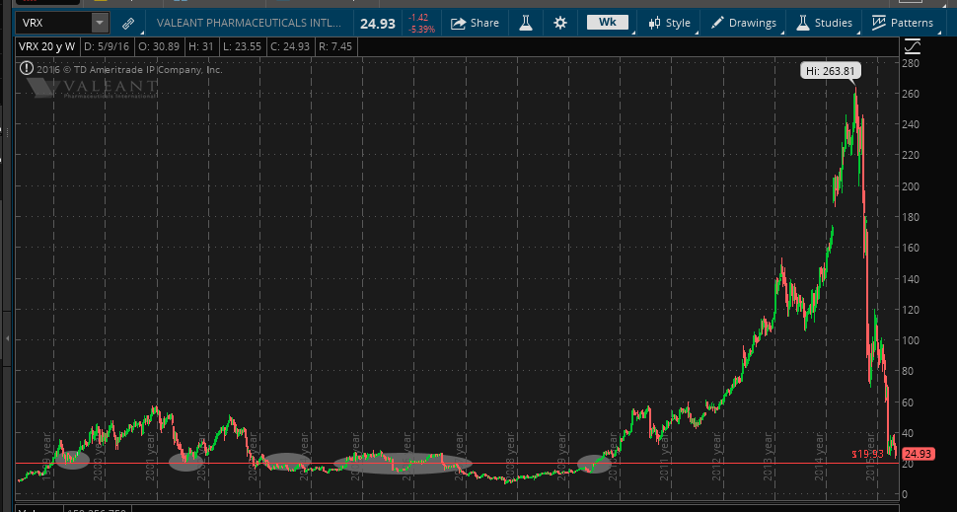
Task: Click the Studies beaker icon
Action: [803, 23]
